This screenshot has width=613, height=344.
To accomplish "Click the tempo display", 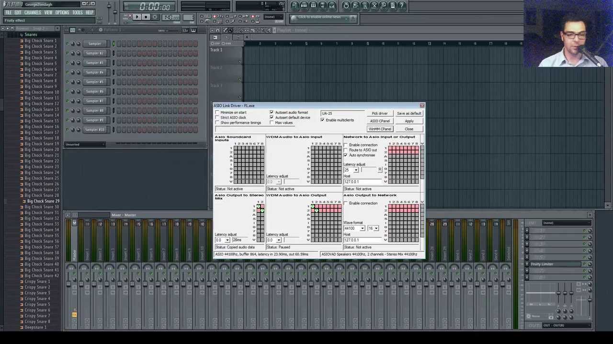I will pos(170,18).
